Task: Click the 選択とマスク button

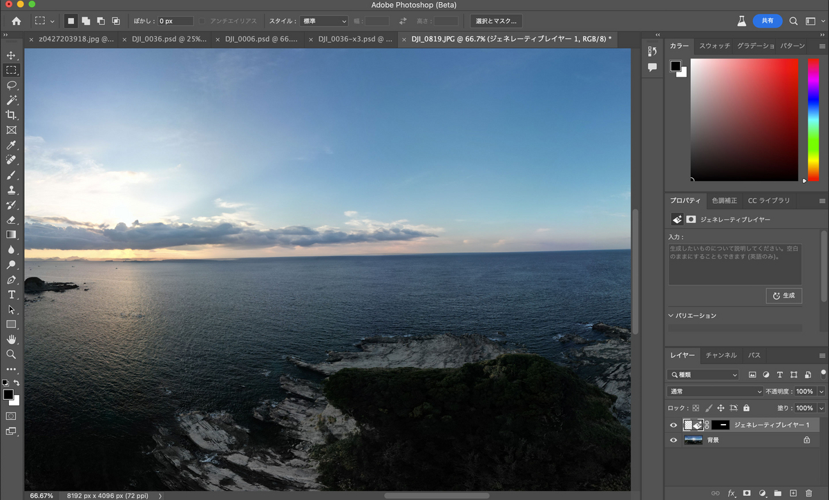Action: point(496,21)
